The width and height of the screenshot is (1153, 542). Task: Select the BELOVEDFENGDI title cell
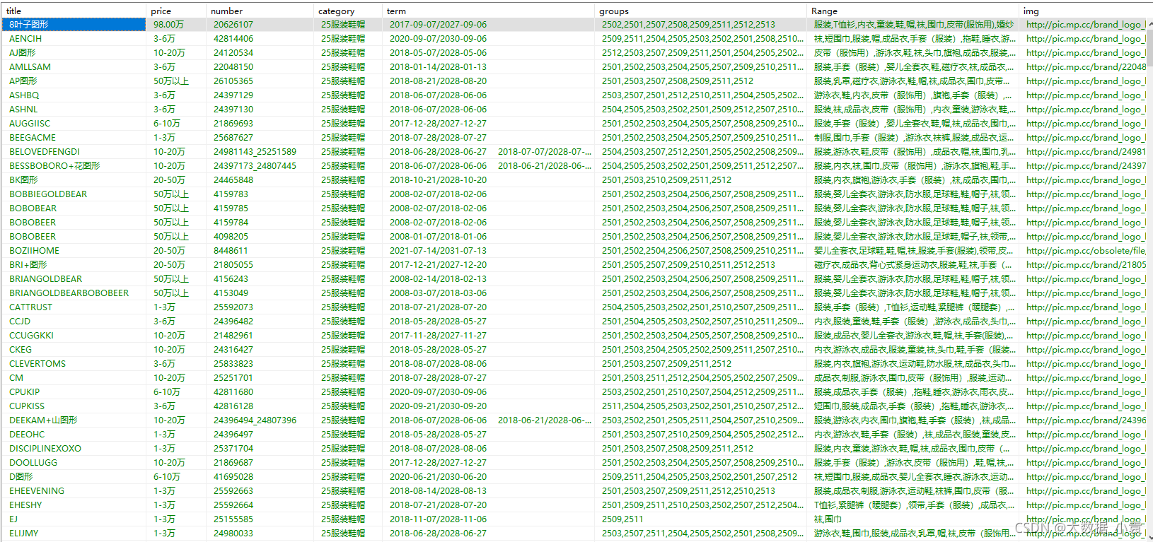(x=74, y=152)
